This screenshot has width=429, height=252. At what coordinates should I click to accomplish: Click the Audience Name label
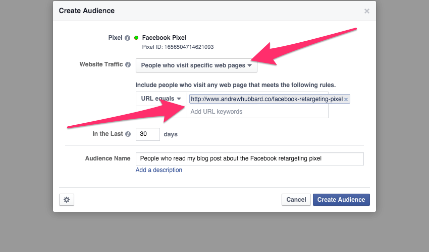108,158
